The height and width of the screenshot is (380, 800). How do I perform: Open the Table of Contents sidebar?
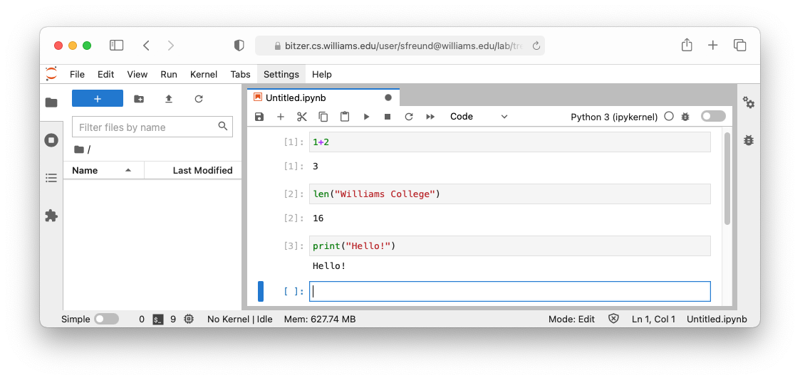point(51,178)
